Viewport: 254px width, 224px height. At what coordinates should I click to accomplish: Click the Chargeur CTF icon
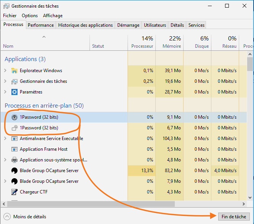[14, 192]
